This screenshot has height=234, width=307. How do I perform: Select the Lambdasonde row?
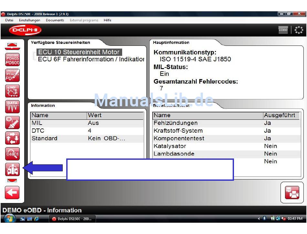227,154
